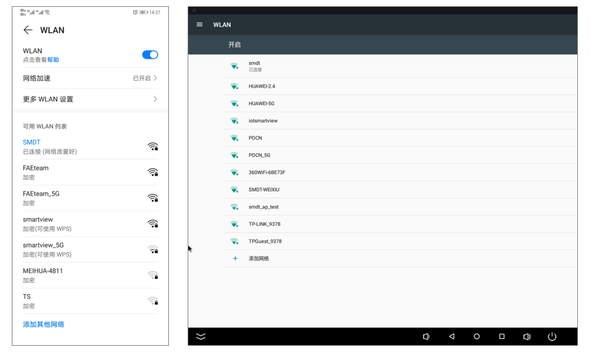Tap the smartview Wi-Fi signal icon
Viewport: 591px width, 357px height.
(153, 224)
